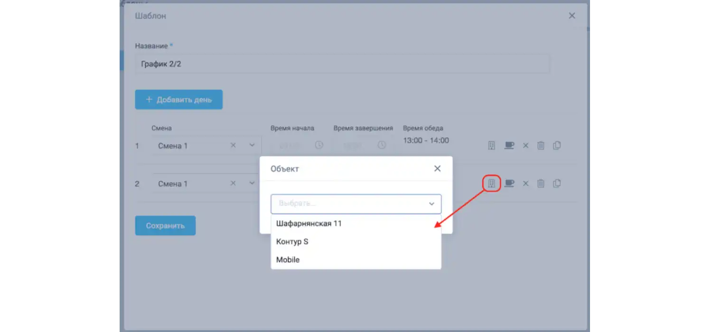Delete row 1 with the trash icon
This screenshot has width=712, height=332.
click(x=541, y=146)
